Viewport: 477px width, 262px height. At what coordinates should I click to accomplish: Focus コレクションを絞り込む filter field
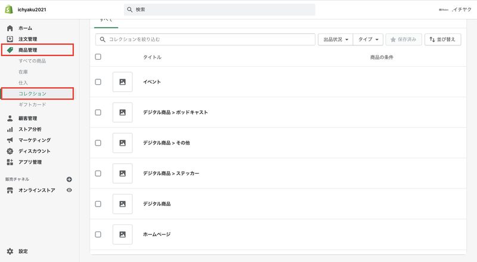[205, 39]
